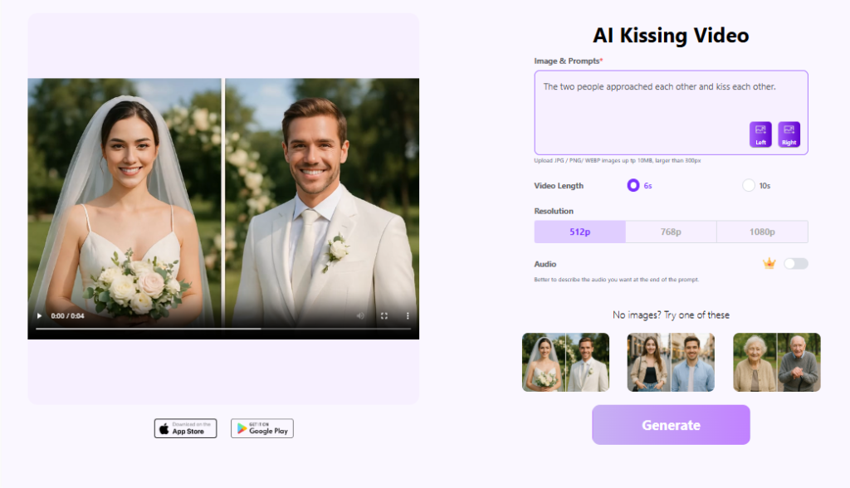Open the video's three-dot options menu
The height and width of the screenshot is (488, 850).
[x=408, y=316]
